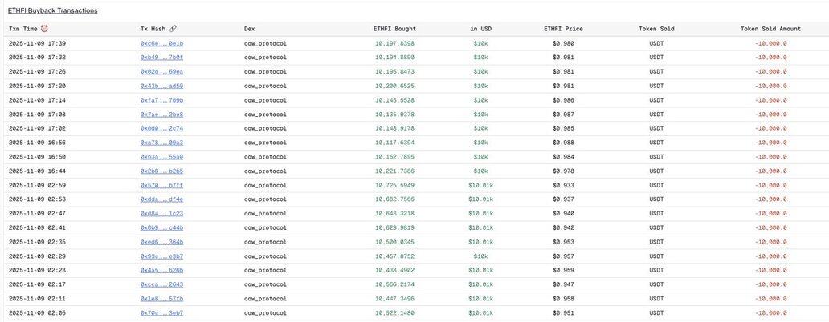The image size is (829, 322).
Task: View transaction 0xfa7...709b
Action: click(x=161, y=100)
